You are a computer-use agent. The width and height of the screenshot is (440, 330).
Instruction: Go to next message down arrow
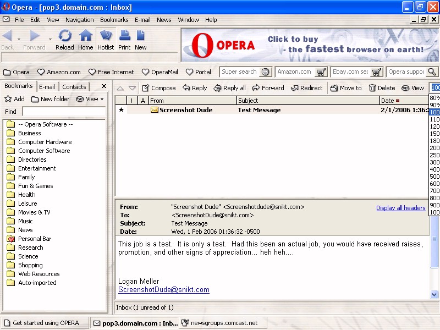(132, 89)
